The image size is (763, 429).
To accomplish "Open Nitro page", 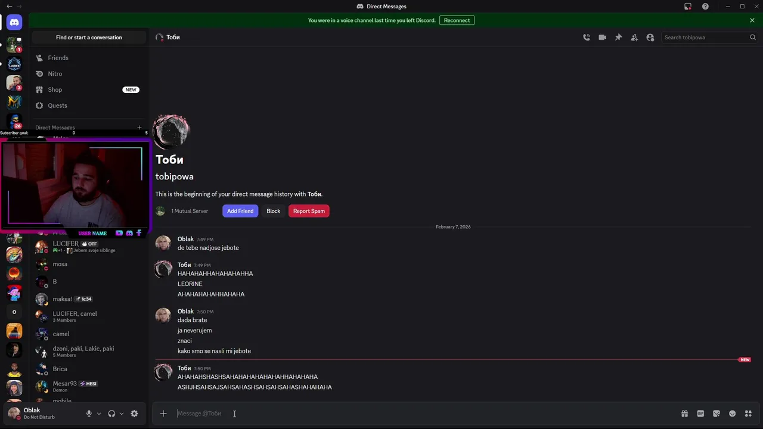I will (x=89, y=74).
